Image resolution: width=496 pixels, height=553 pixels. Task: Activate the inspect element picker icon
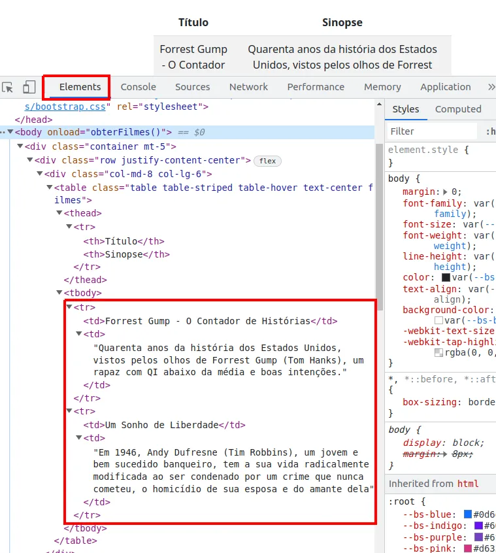point(7,87)
